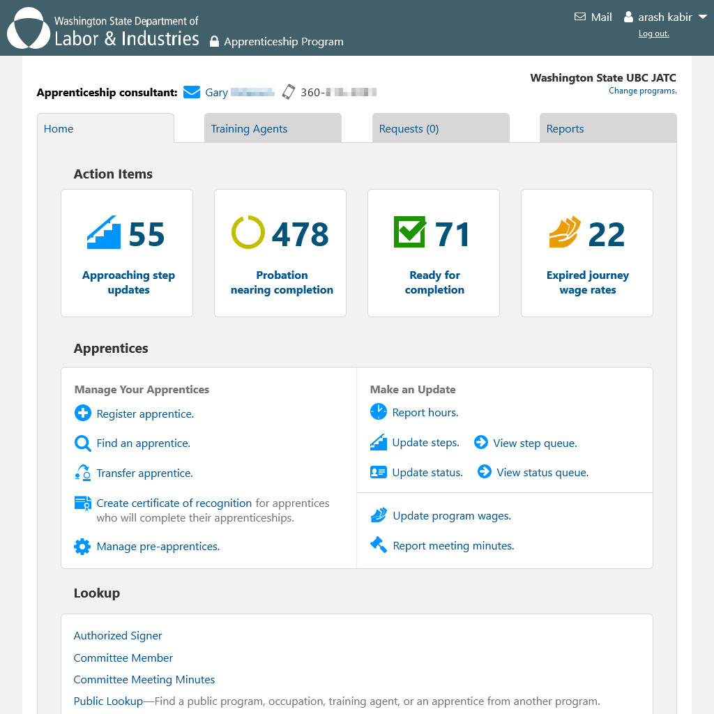The height and width of the screenshot is (714, 714).
Task: Click the ID card icon for Update status
Action: 379,472
